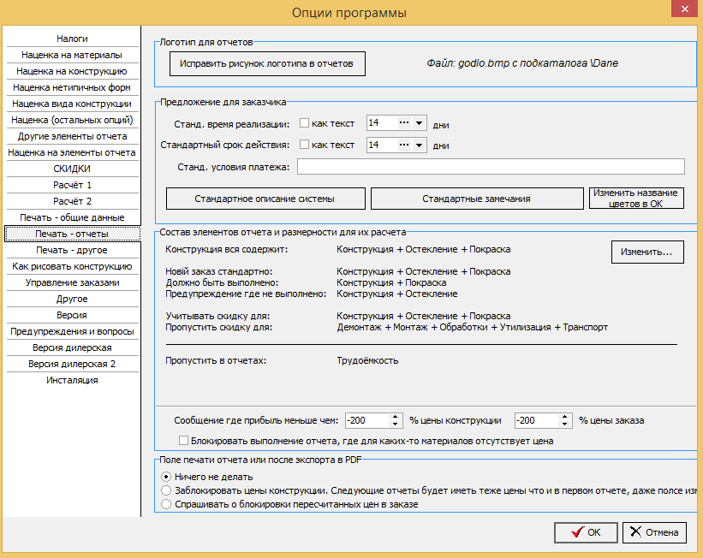Open the Инсталяция section
This screenshot has height=558, width=703.
click(x=72, y=380)
